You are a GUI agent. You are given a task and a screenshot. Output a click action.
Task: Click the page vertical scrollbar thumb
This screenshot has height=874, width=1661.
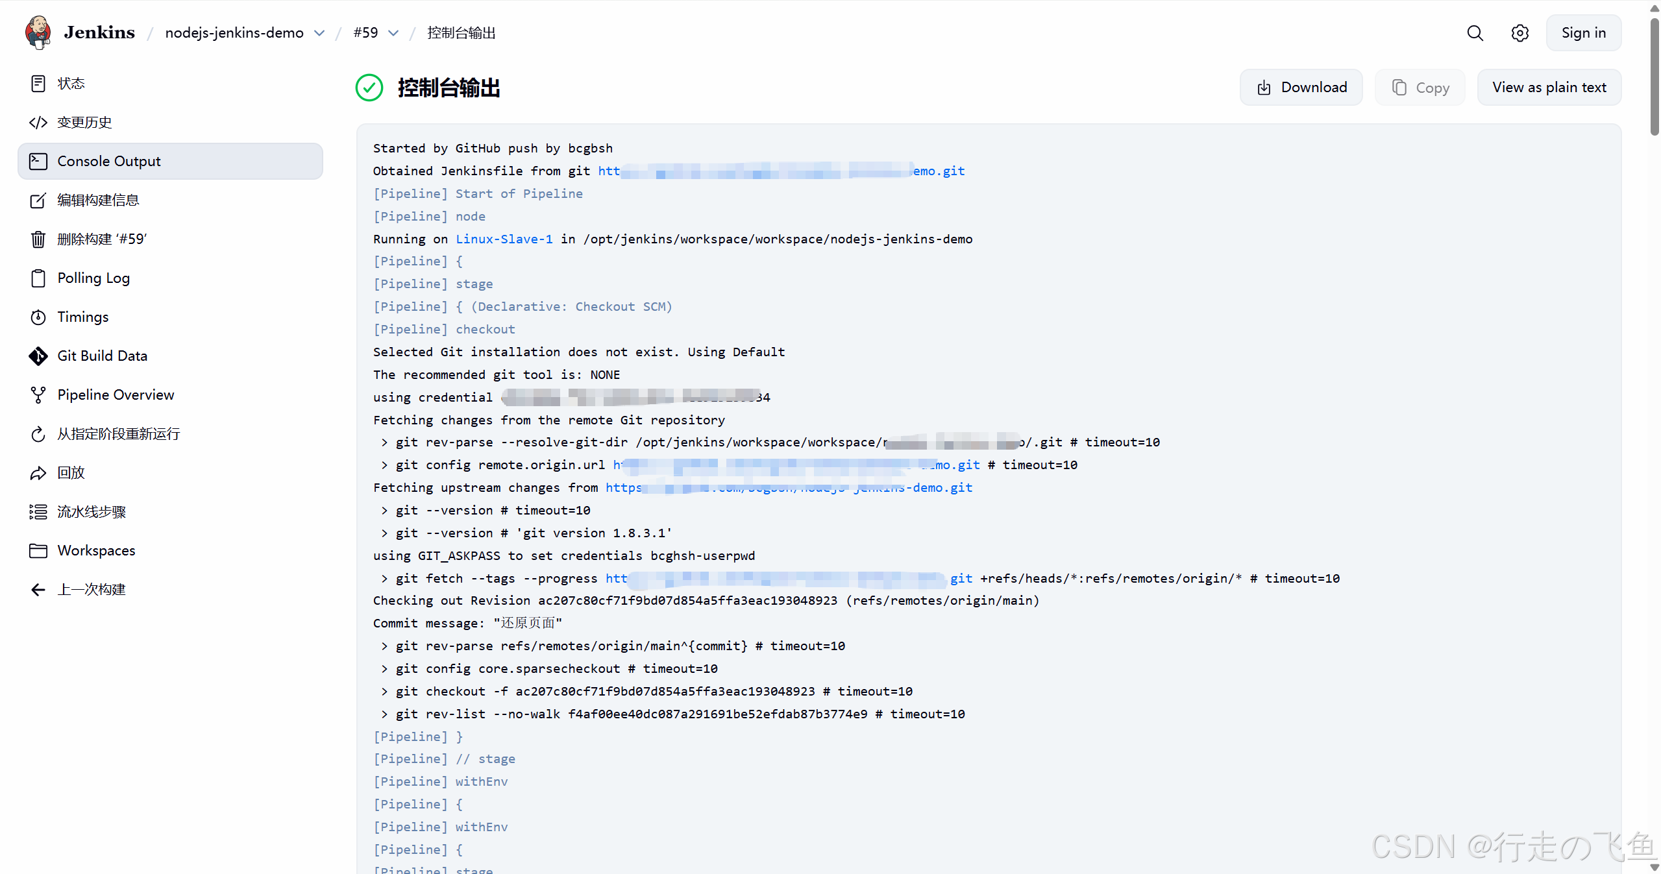pyautogui.click(x=1655, y=76)
